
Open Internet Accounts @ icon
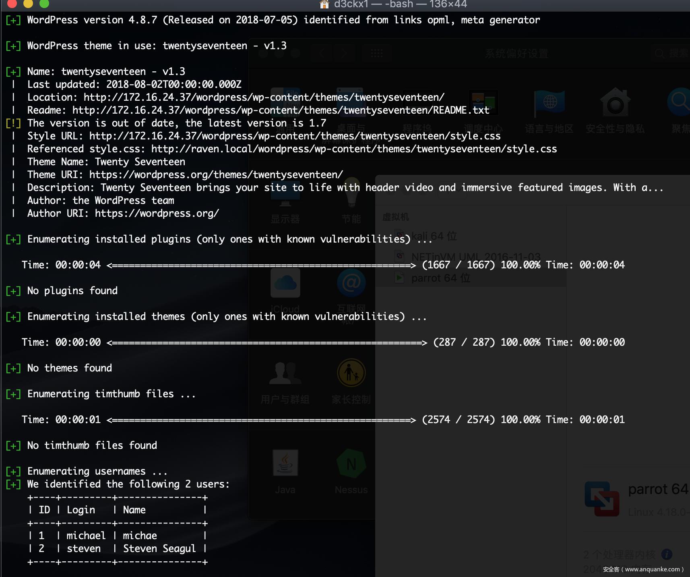click(351, 283)
